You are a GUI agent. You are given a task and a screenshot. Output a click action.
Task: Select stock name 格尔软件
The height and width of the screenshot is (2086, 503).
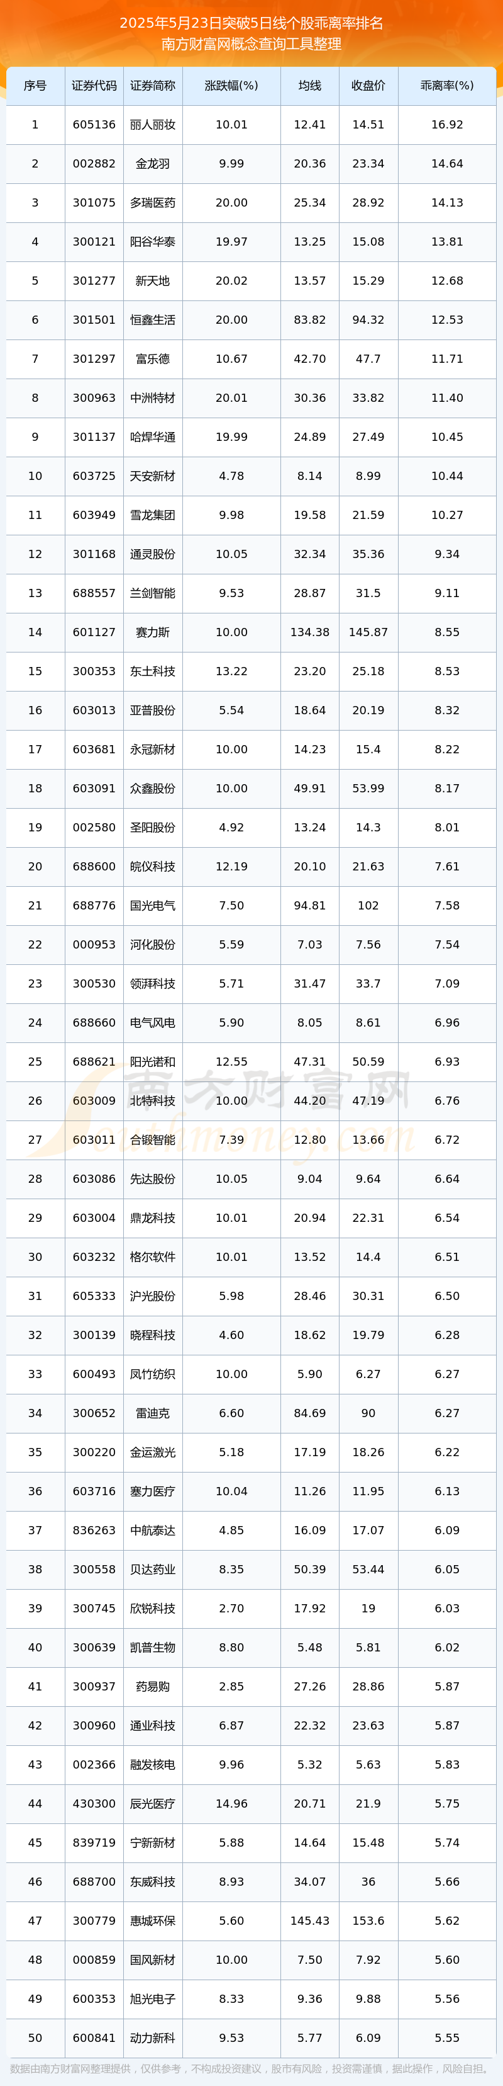click(x=153, y=1258)
